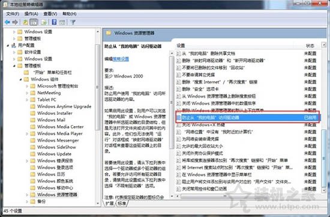The height and width of the screenshot is (217, 330).
Task: Click policy icon of 关闭常用控件和窗口动画
Action: tap(178, 189)
